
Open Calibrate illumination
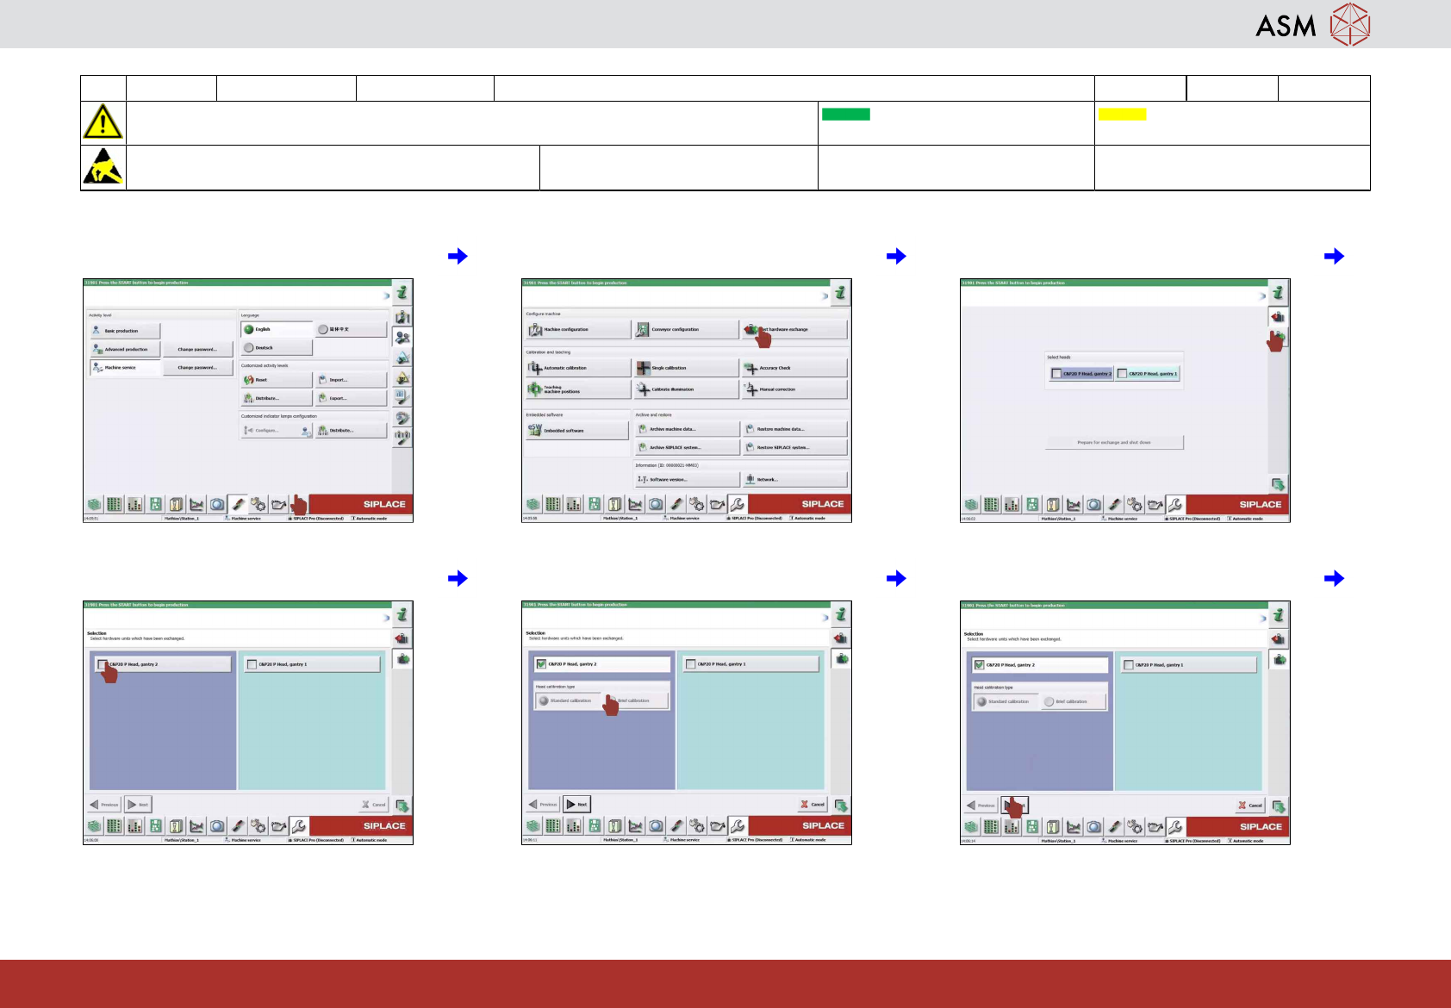point(686,389)
